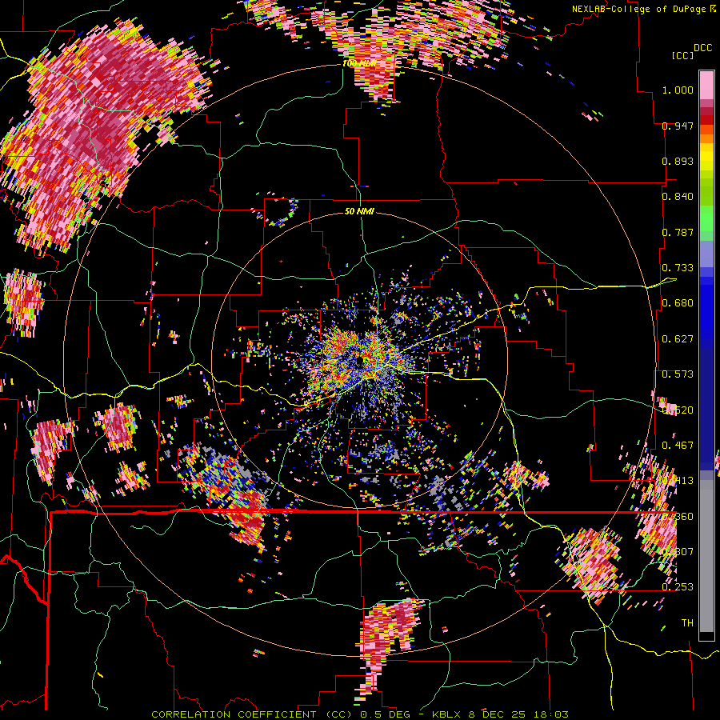Click CORRELATION COEFFICIENT in the caption
The image size is (720, 720).
click(x=234, y=714)
